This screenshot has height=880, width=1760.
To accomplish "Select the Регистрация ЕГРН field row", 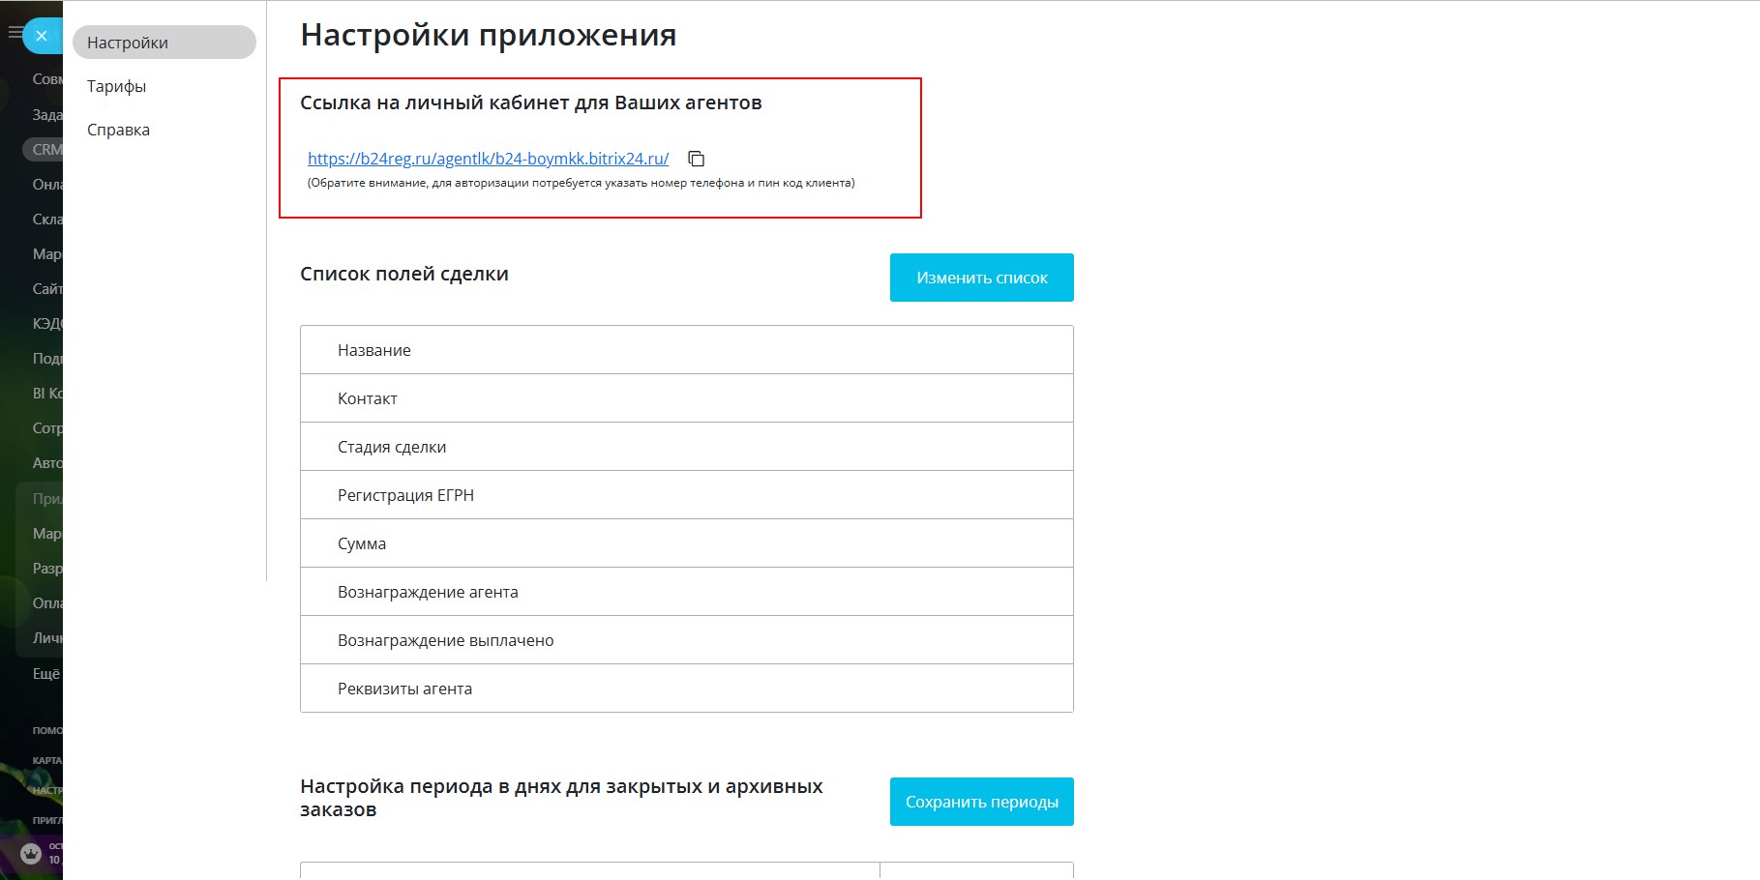I will [687, 495].
